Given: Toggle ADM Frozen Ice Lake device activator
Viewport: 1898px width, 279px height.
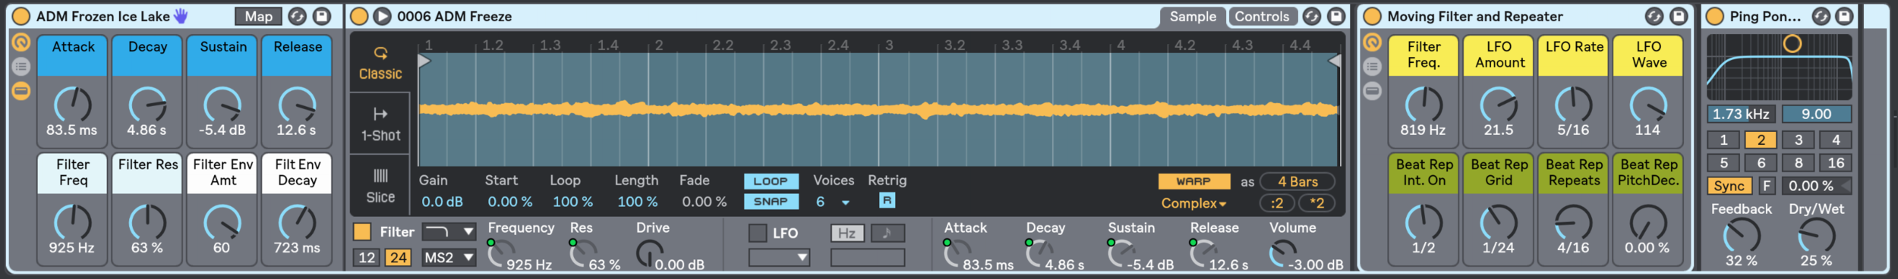Looking at the screenshot, I should (21, 16).
